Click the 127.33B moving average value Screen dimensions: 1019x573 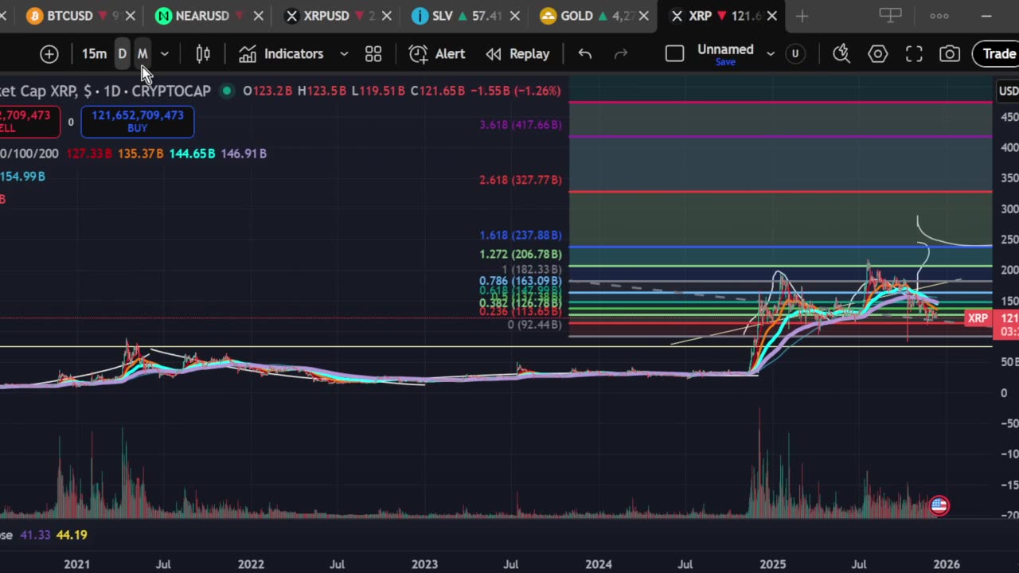coord(88,154)
